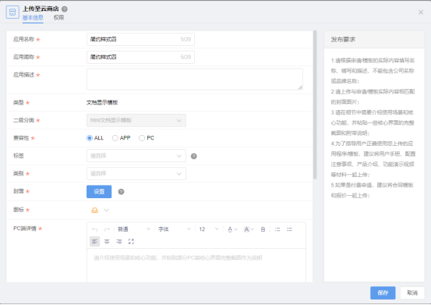Image resolution: width=431 pixels, height=305 pixels.
Task: Align text center in editor
Action: click(107, 242)
